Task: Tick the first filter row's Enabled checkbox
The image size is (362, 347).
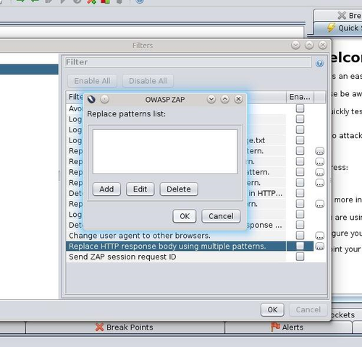Action: point(300,108)
